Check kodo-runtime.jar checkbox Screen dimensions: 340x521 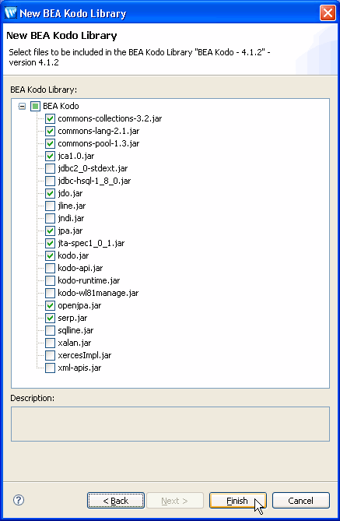coord(50,281)
